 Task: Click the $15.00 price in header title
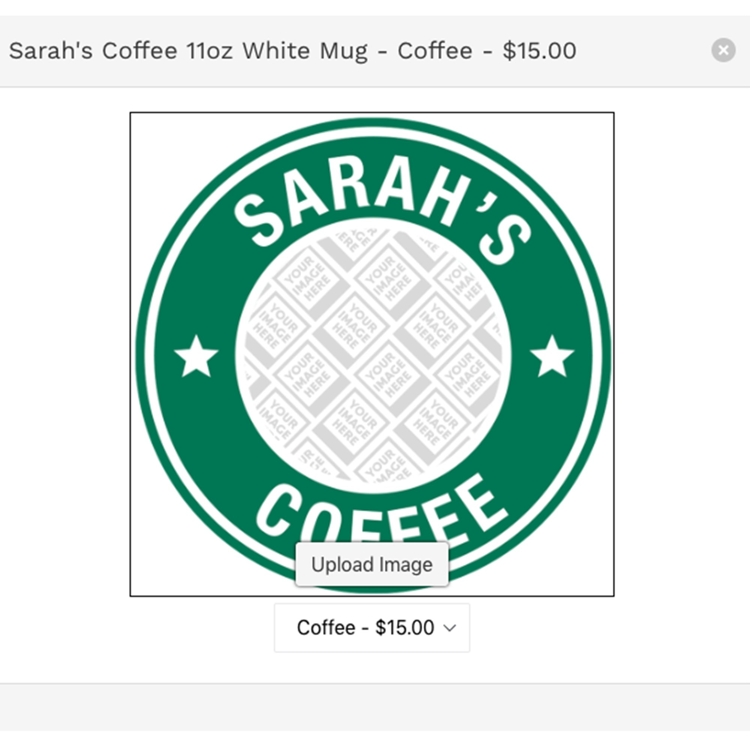coord(539,51)
